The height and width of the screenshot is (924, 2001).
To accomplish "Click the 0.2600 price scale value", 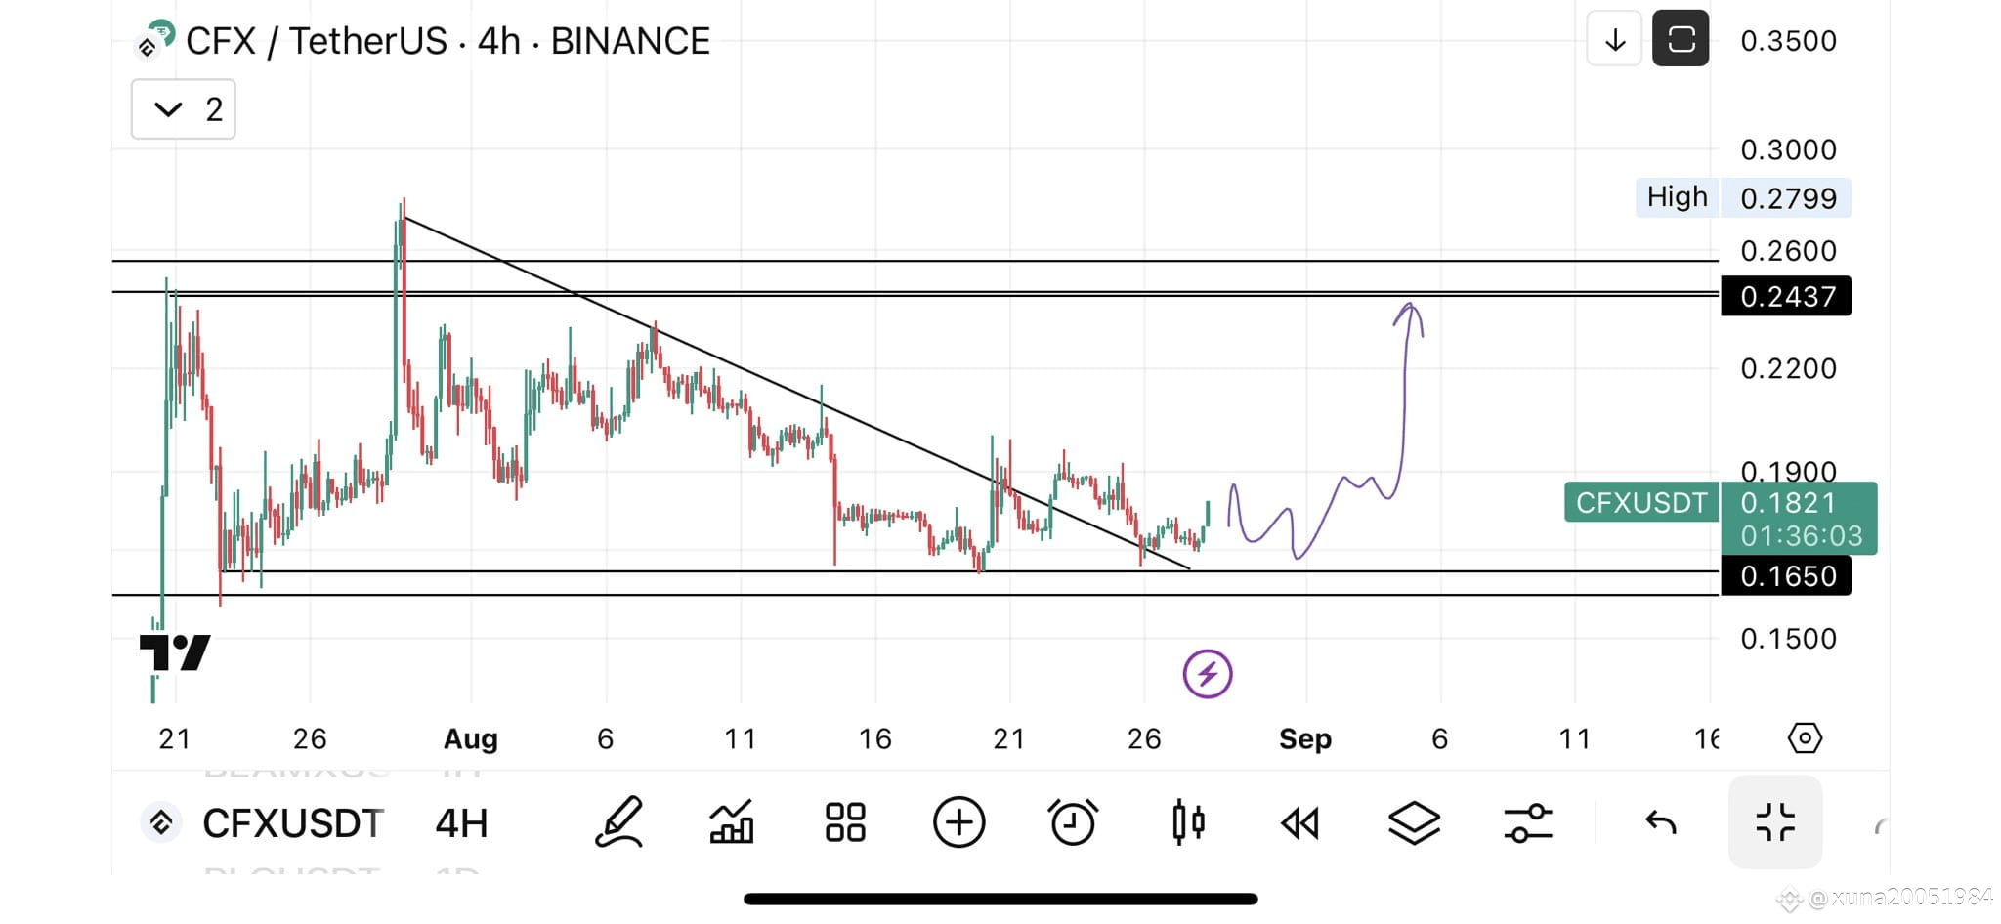I will coord(1788,251).
